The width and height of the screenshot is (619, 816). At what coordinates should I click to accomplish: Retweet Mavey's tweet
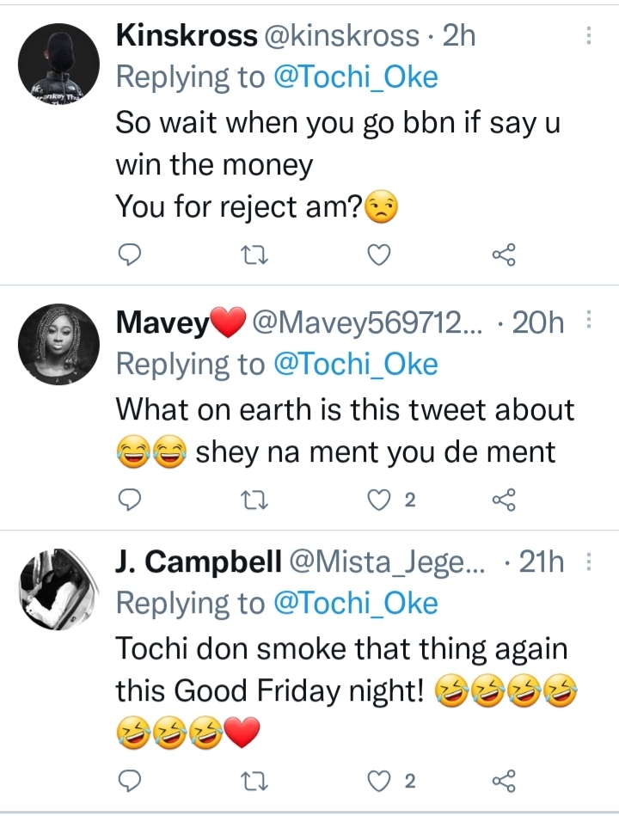pos(253,500)
